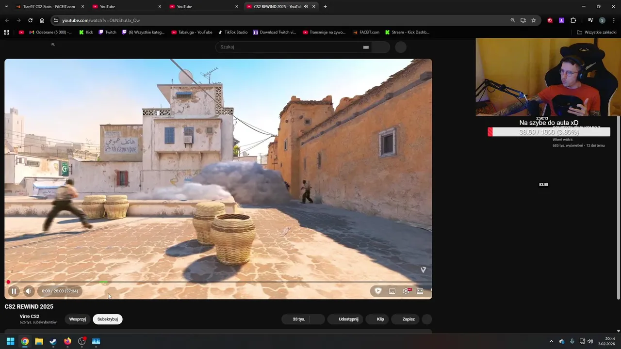
Task: Expand the Wszystkie zakładki folder
Action: click(596, 32)
